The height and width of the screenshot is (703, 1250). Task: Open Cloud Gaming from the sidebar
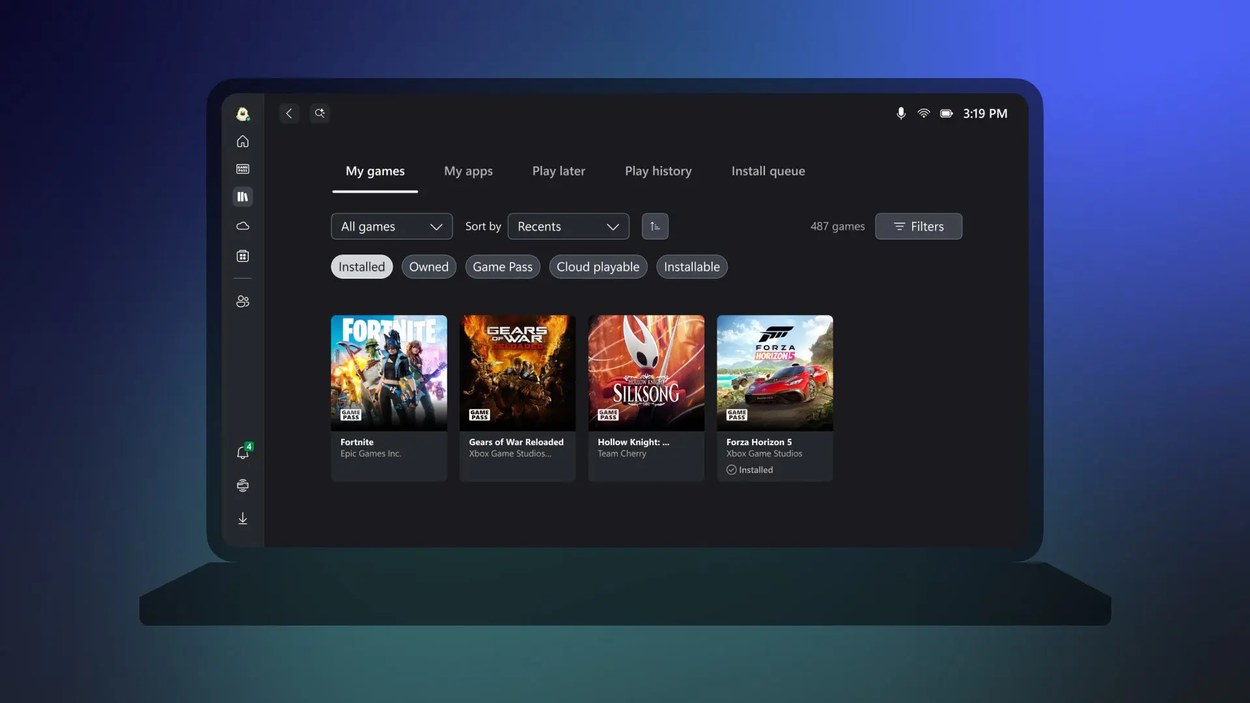click(x=243, y=227)
